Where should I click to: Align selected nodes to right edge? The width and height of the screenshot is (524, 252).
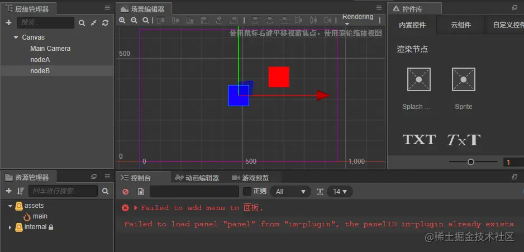click(x=234, y=20)
